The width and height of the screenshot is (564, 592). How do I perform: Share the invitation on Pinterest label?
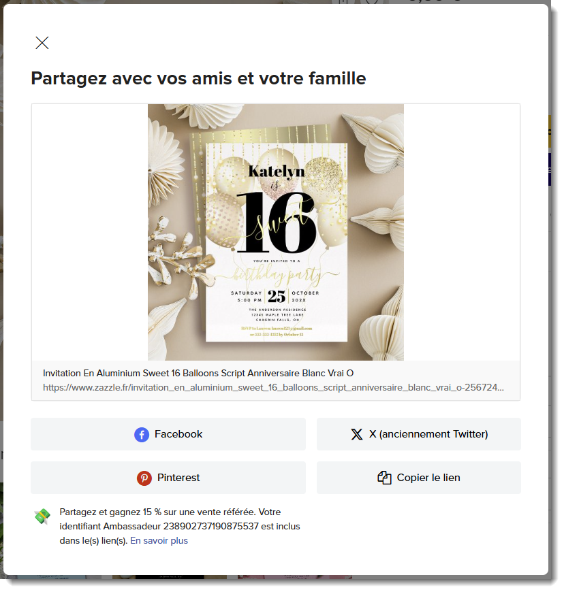(178, 478)
